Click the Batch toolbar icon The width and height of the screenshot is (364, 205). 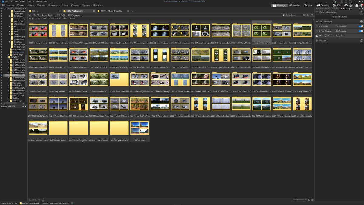[x=32, y=5]
